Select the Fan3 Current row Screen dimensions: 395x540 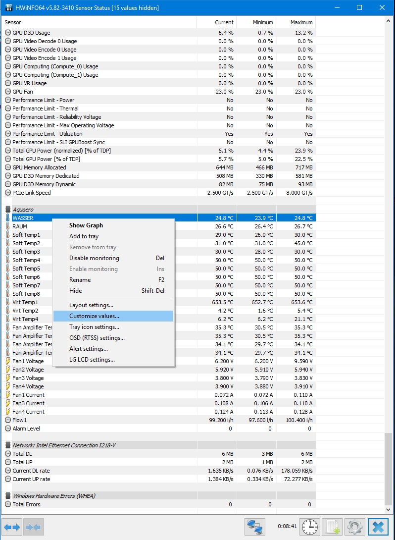[158, 403]
